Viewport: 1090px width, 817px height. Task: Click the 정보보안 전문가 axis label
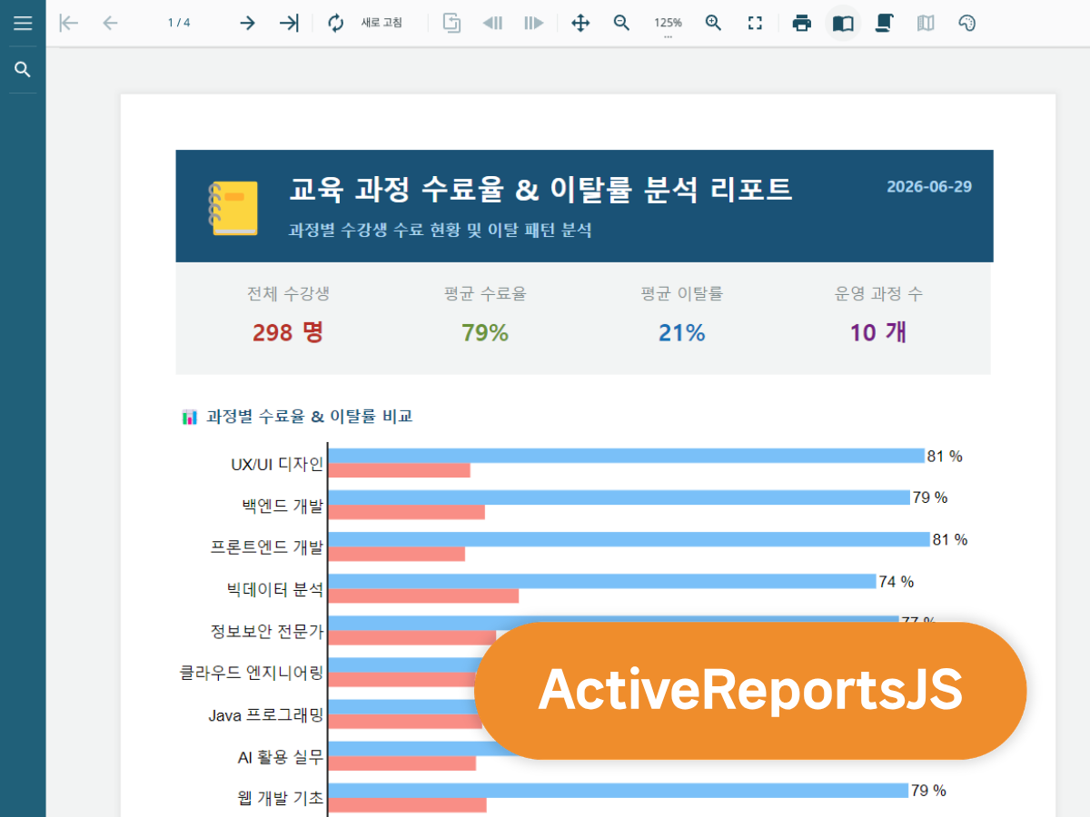coord(267,631)
